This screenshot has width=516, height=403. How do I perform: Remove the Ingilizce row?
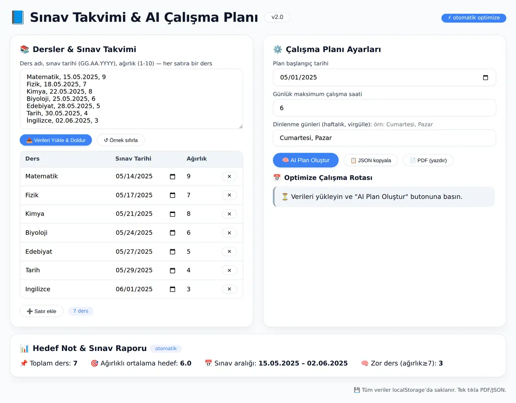click(229, 289)
